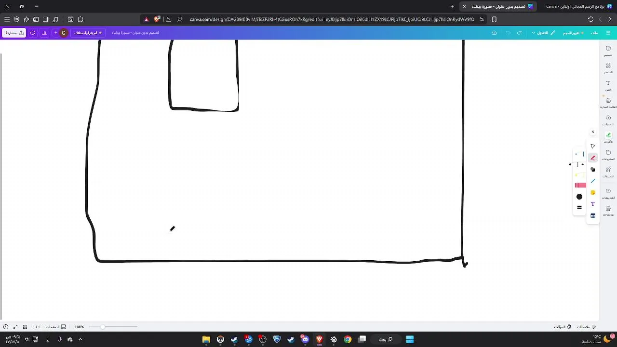Screen dimensions: 617x347
Task: Open the Brand panel in the sidebar
Action: (608, 103)
